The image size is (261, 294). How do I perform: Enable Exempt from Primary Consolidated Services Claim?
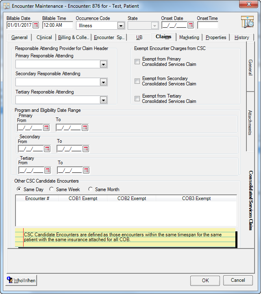click(137, 62)
